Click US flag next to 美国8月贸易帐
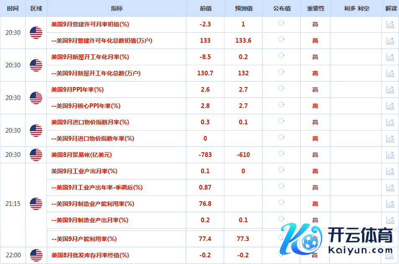Screen dimensions: 399x264 click(x=36, y=155)
